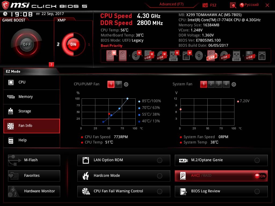The image size is (275, 206).
Task: Turn off the XMP knob
Action: pyautogui.click(x=73, y=44)
